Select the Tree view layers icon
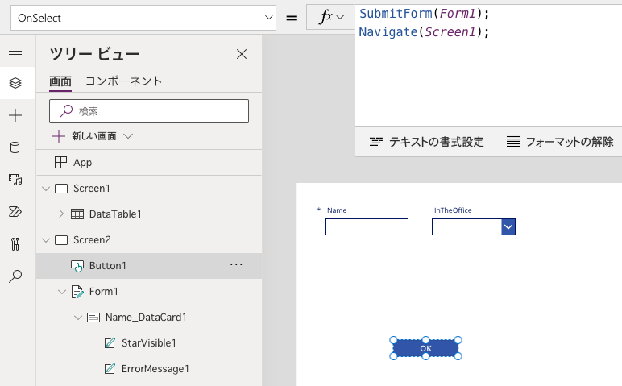 click(15, 83)
